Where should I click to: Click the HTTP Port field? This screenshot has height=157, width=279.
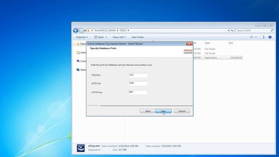[x=138, y=92]
